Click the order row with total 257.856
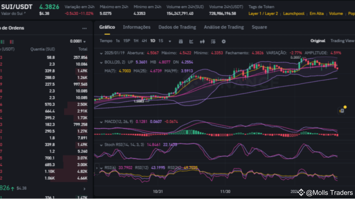 [44, 57]
